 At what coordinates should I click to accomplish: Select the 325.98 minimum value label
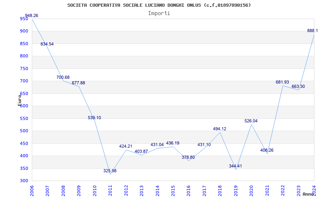(110, 171)
